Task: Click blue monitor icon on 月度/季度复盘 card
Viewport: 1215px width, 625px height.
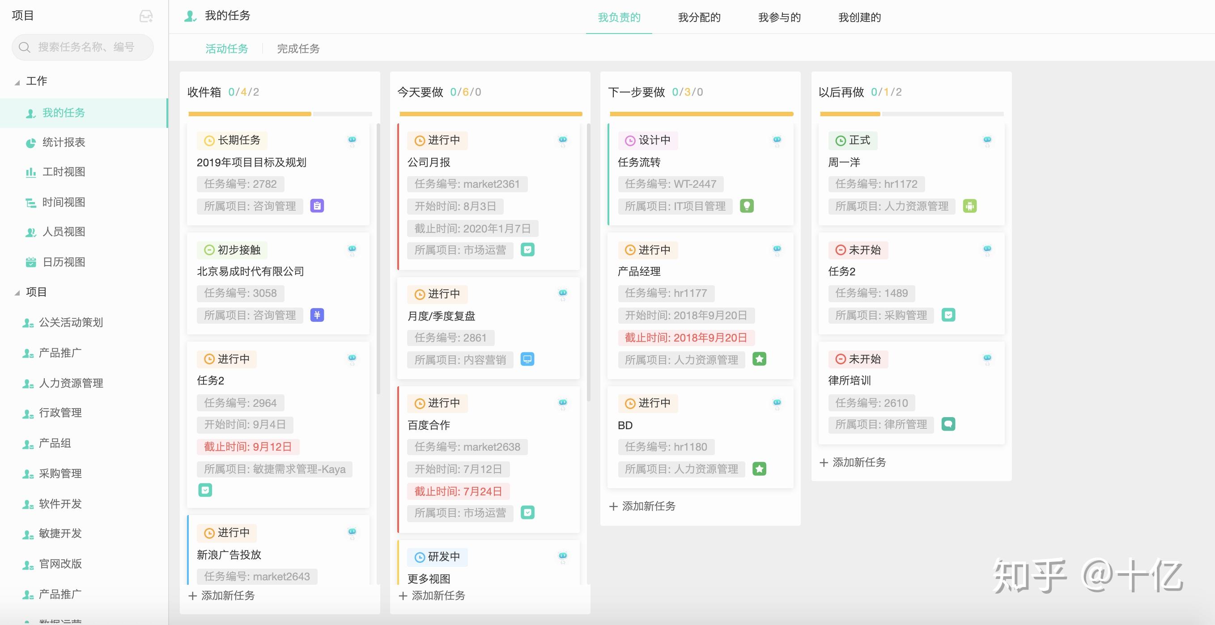Action: 527,359
